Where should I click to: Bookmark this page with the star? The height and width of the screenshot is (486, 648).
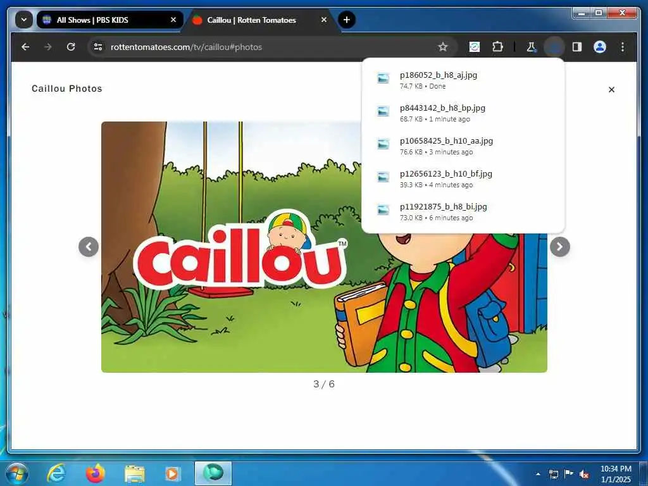point(442,47)
